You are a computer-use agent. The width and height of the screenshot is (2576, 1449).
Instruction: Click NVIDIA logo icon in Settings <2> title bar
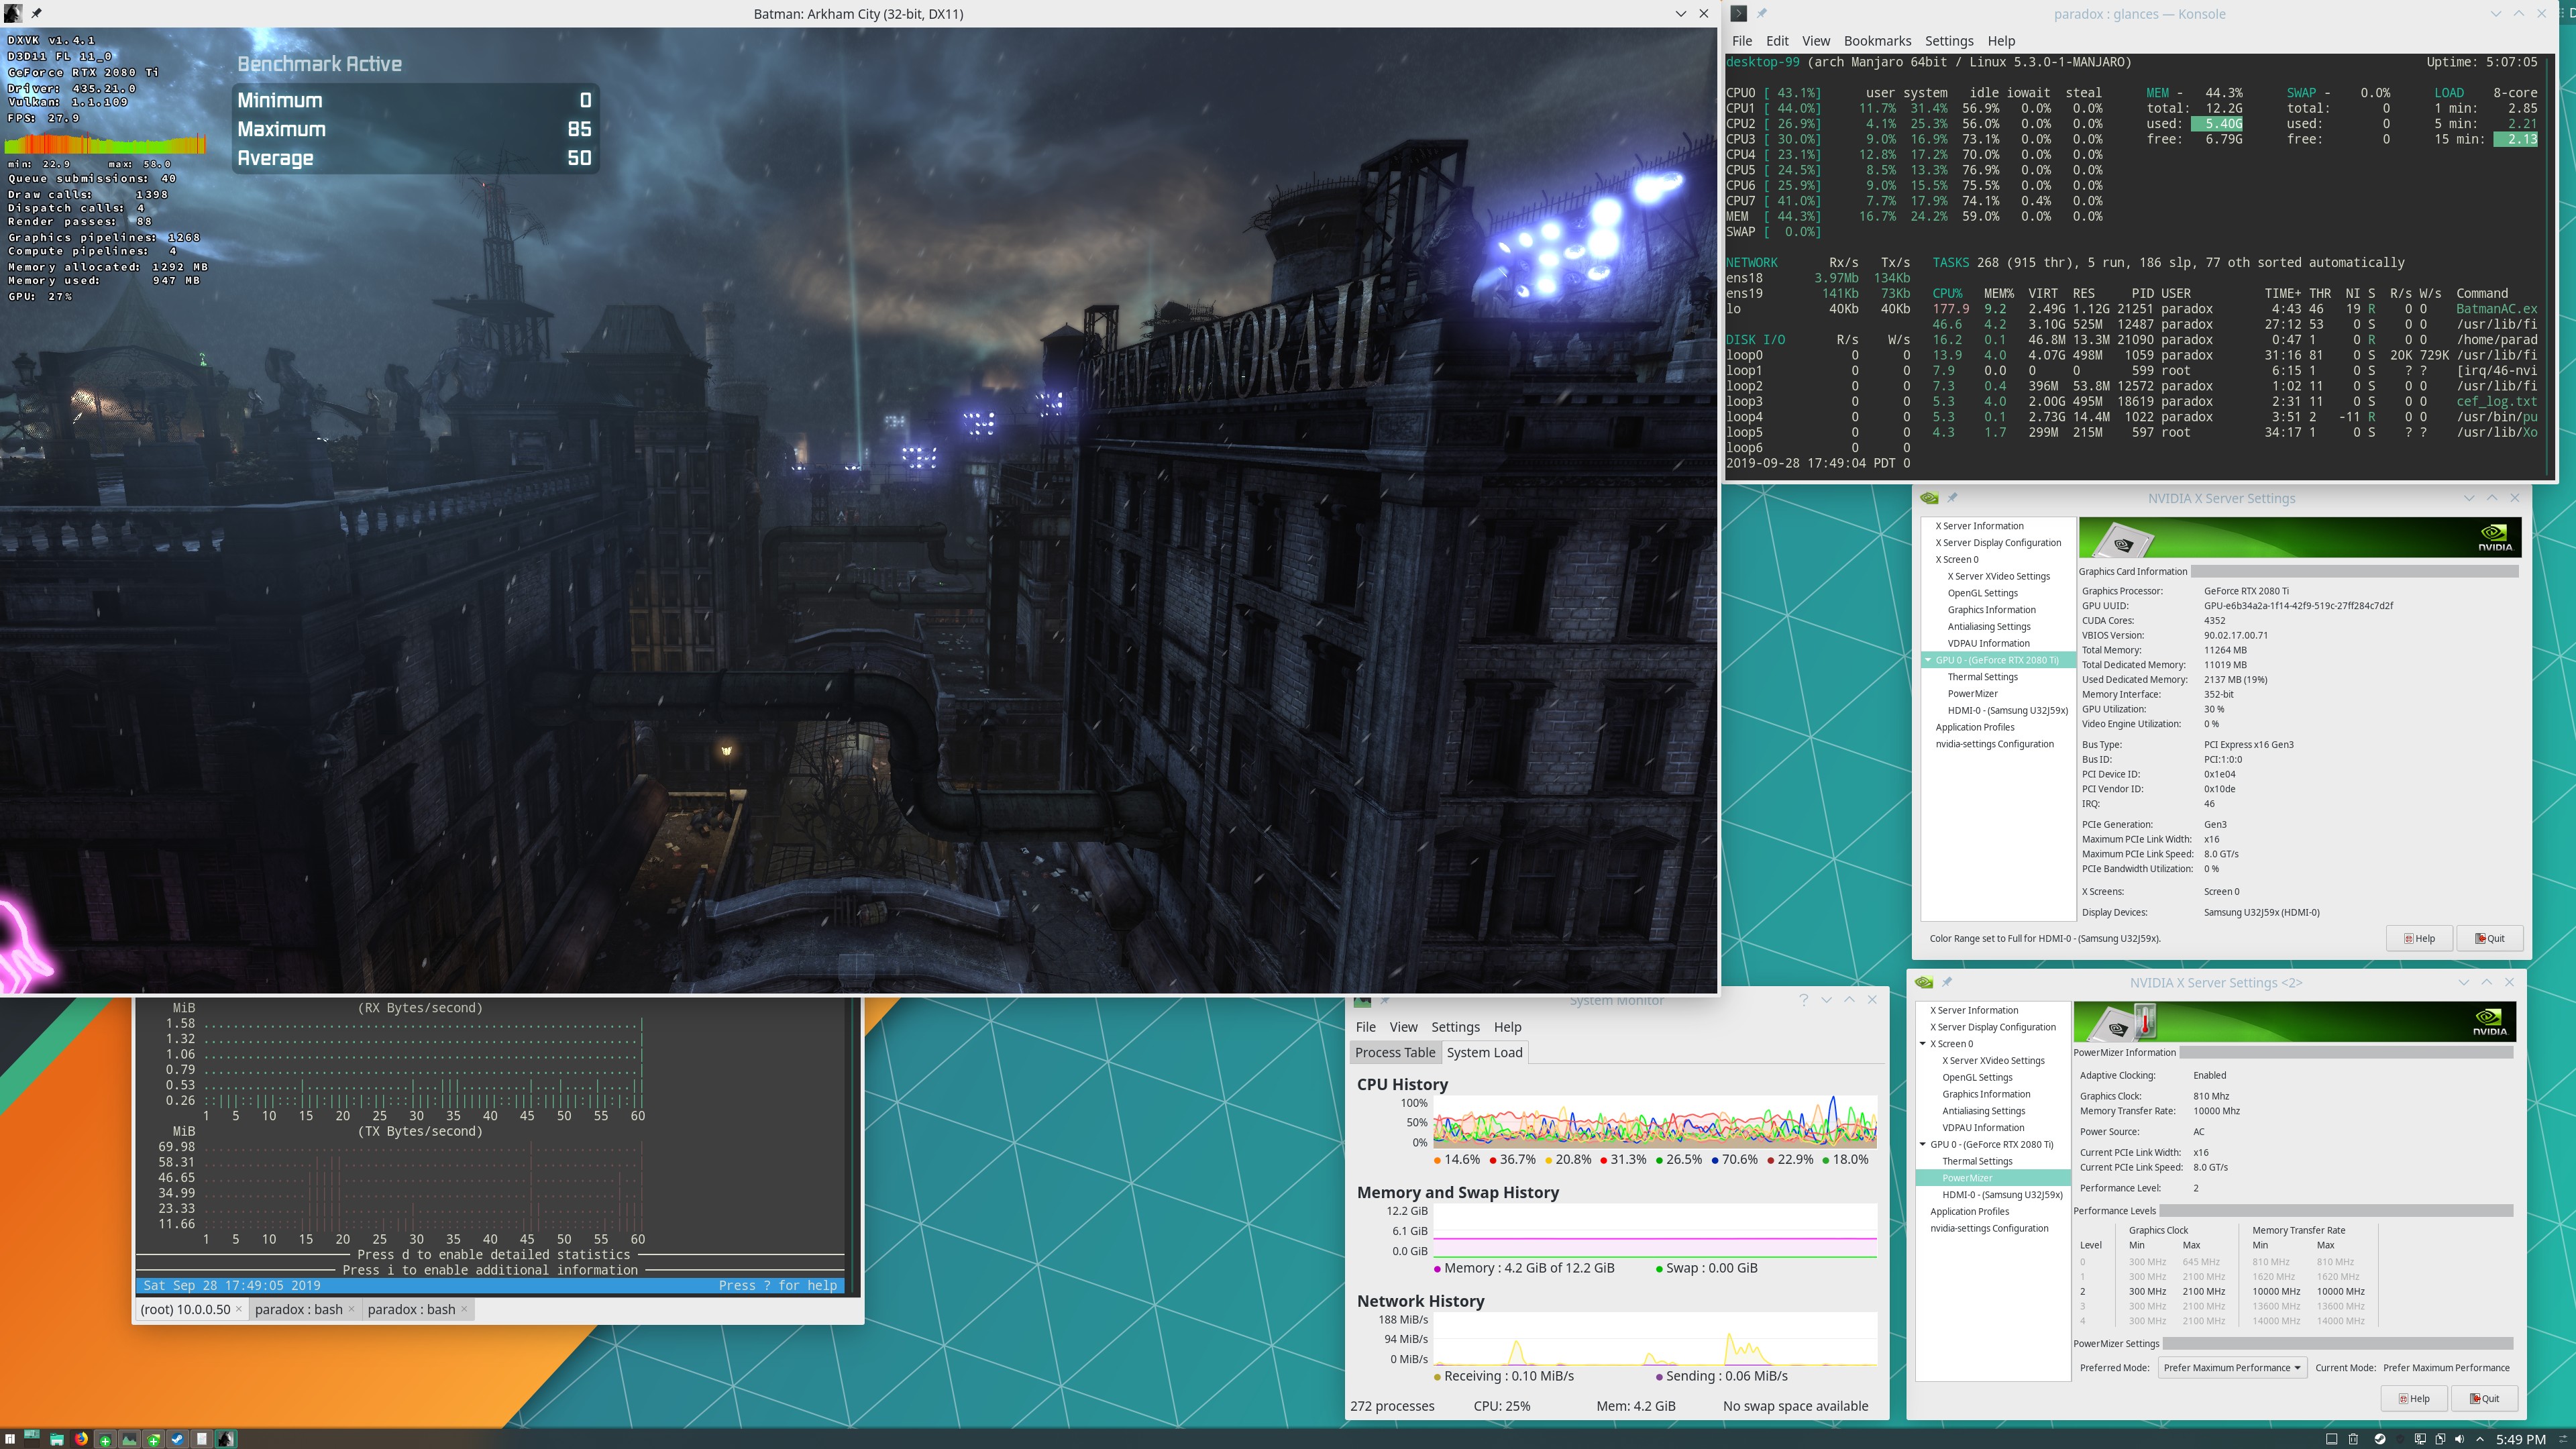(x=1923, y=982)
